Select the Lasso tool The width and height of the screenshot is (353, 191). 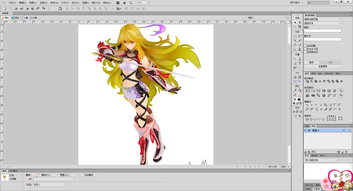click(x=300, y=36)
